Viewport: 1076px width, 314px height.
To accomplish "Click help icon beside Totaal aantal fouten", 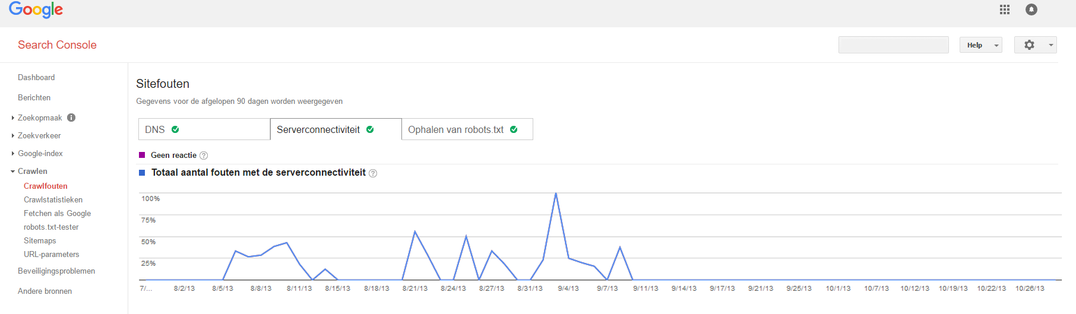I will point(373,173).
